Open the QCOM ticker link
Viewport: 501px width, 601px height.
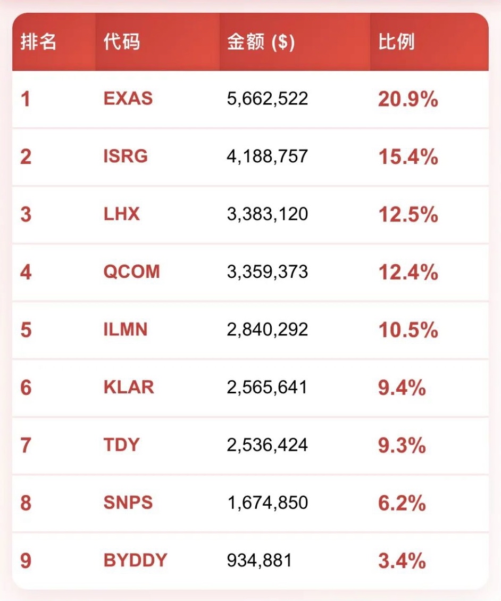(x=131, y=271)
